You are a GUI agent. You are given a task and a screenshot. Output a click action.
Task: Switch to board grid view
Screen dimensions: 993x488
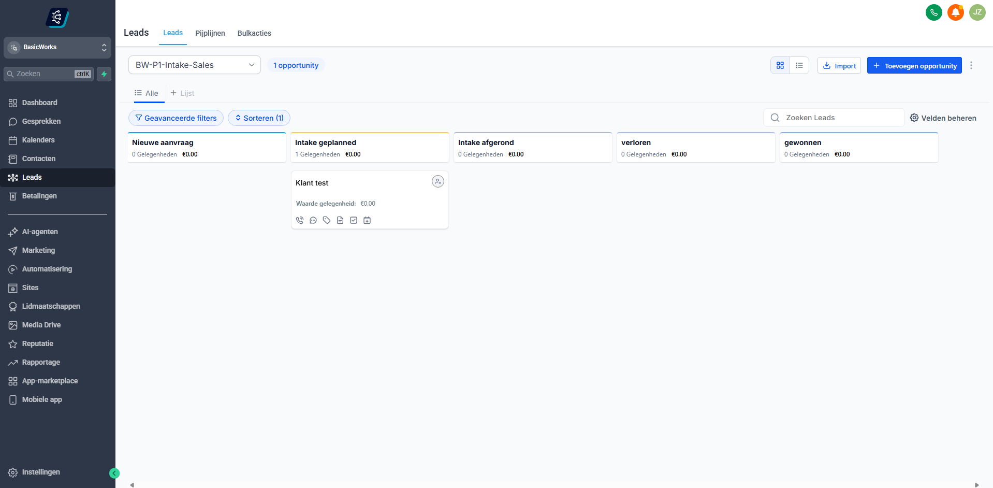point(780,65)
